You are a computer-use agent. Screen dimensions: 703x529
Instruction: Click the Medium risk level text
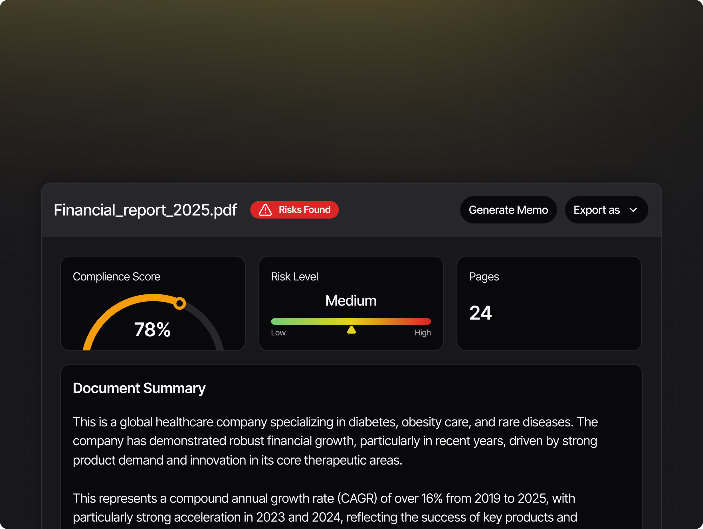coord(351,300)
